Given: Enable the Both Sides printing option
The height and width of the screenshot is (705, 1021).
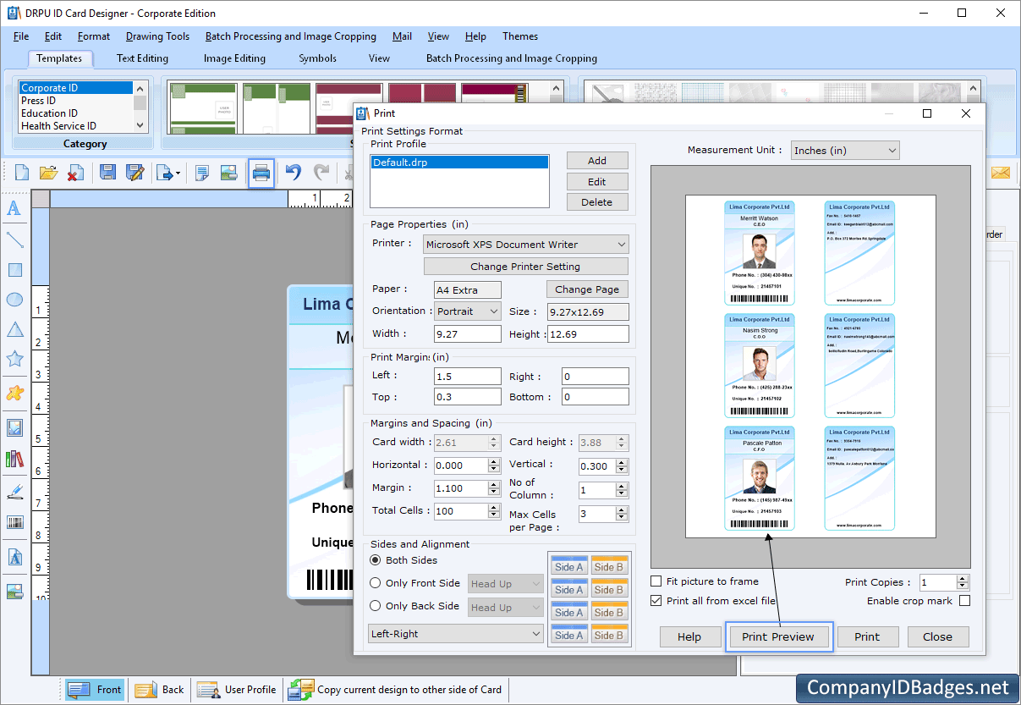Looking at the screenshot, I should [374, 560].
